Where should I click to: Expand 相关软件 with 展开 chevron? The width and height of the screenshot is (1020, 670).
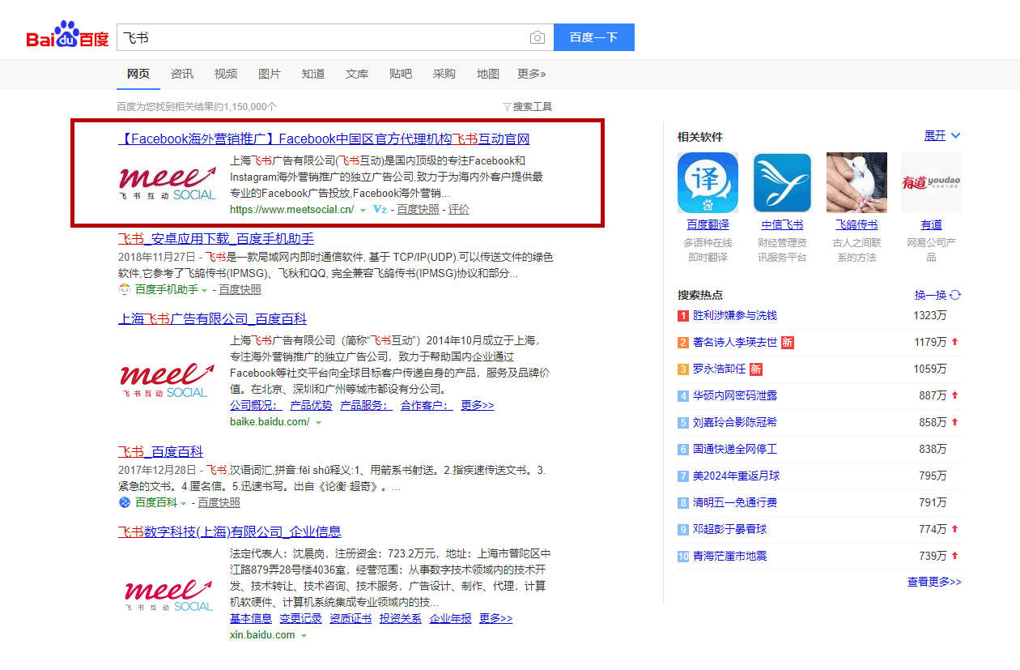[942, 135]
